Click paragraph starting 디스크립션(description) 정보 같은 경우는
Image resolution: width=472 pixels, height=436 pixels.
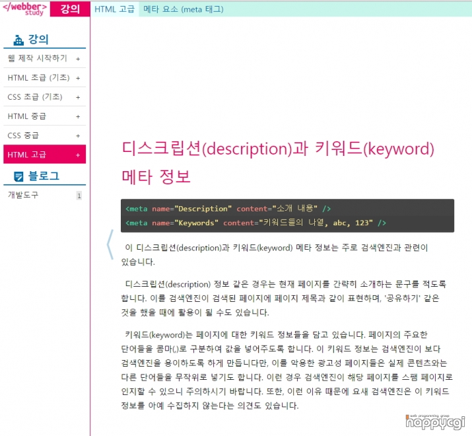click(283, 298)
